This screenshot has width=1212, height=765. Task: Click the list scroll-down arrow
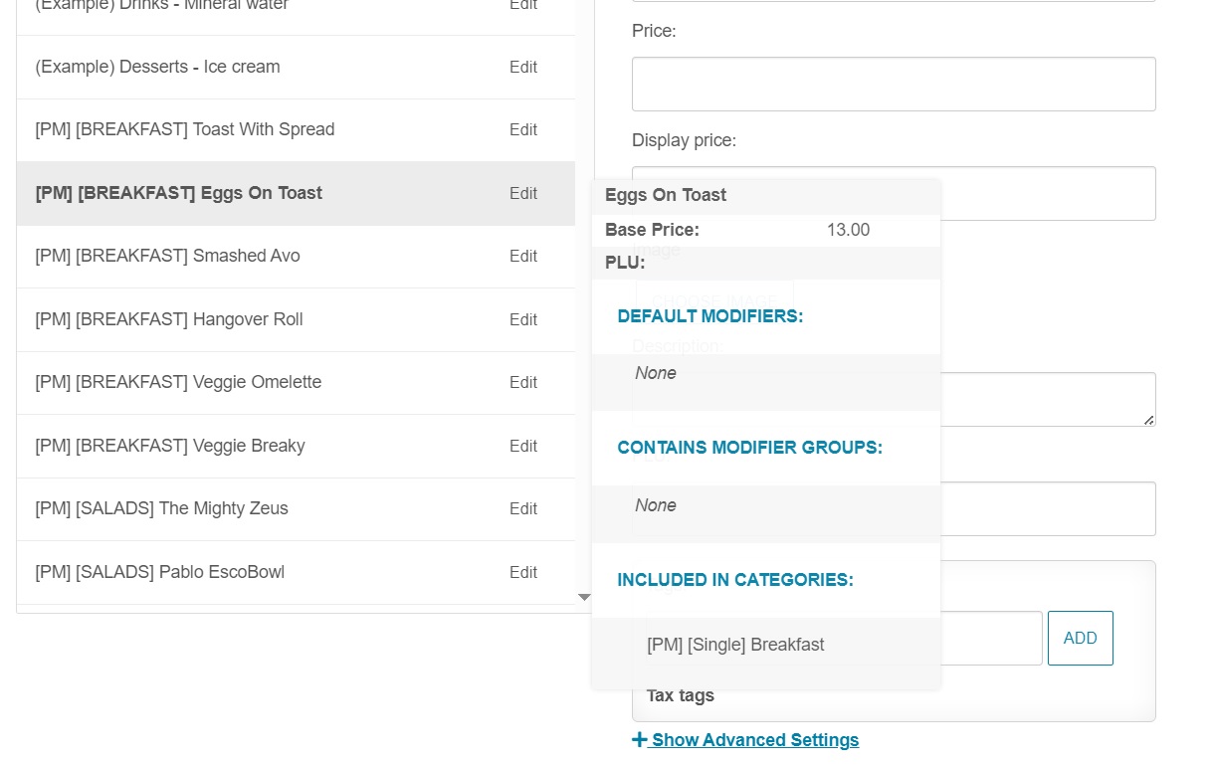click(584, 597)
